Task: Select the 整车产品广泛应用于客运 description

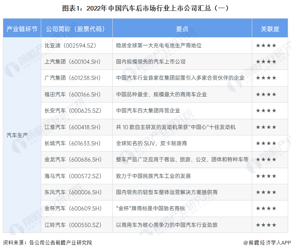Action: tap(182, 160)
